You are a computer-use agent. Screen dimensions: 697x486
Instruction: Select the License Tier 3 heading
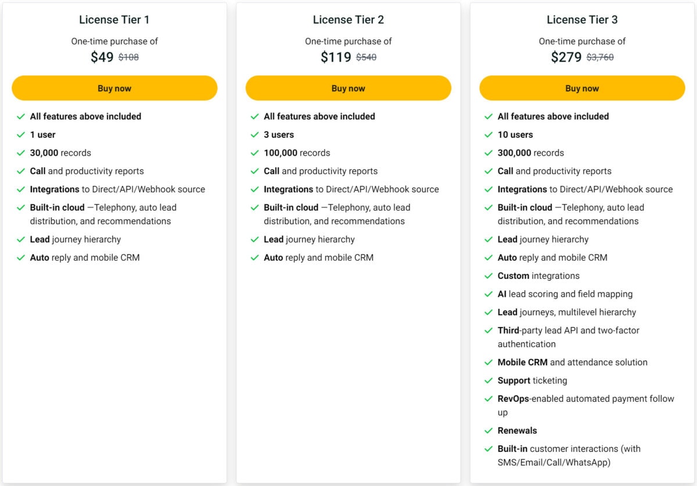pos(582,20)
